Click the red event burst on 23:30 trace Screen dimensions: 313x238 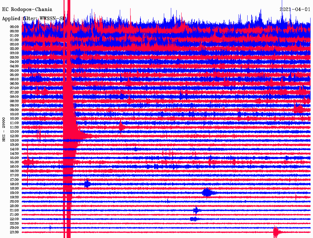(276, 232)
